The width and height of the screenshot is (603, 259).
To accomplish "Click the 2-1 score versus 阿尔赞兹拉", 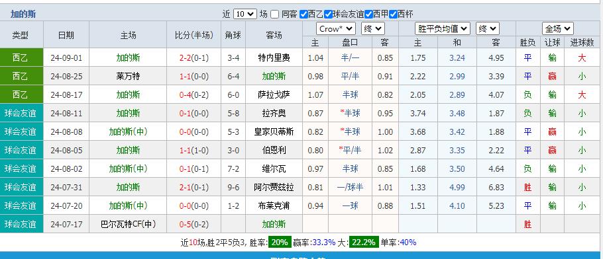I will coord(186,187).
